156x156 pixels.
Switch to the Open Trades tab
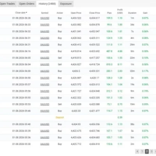pyautogui.click(x=7, y=4)
